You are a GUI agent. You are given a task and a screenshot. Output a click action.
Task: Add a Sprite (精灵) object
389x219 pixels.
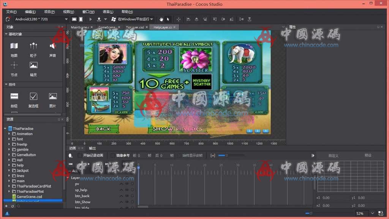click(x=33, y=69)
